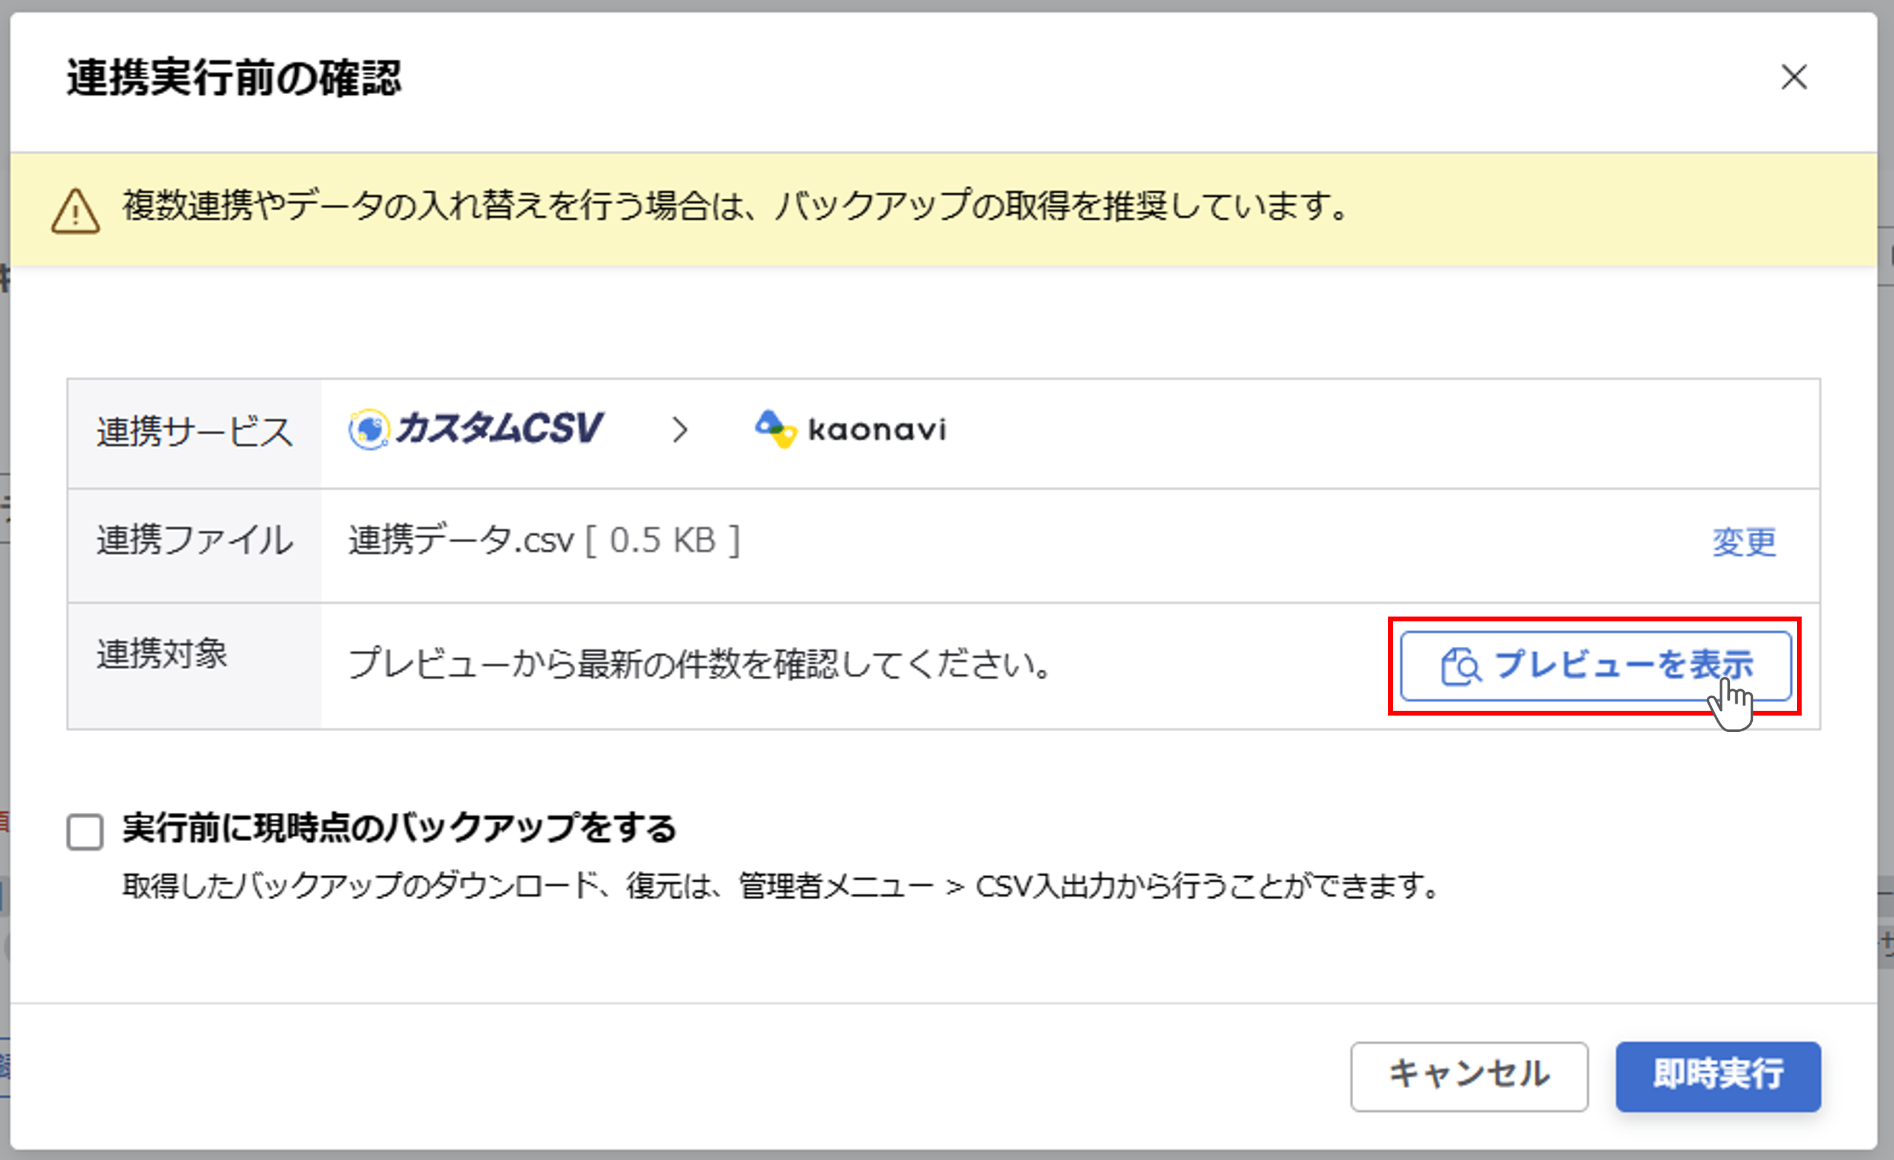Click the kaonavi service logo

[x=850, y=429]
